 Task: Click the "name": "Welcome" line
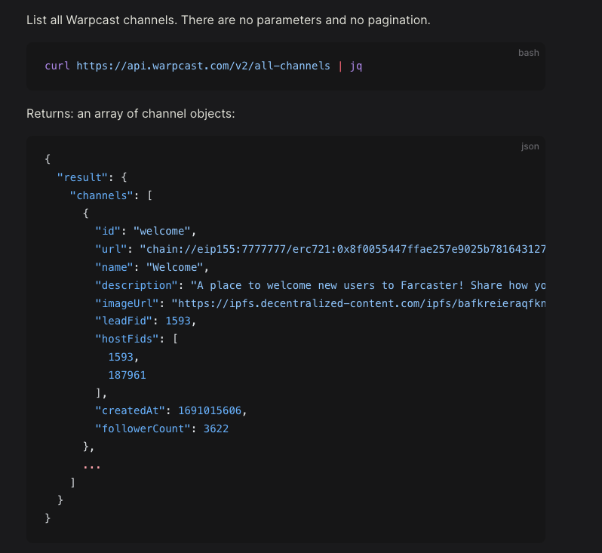point(152,267)
